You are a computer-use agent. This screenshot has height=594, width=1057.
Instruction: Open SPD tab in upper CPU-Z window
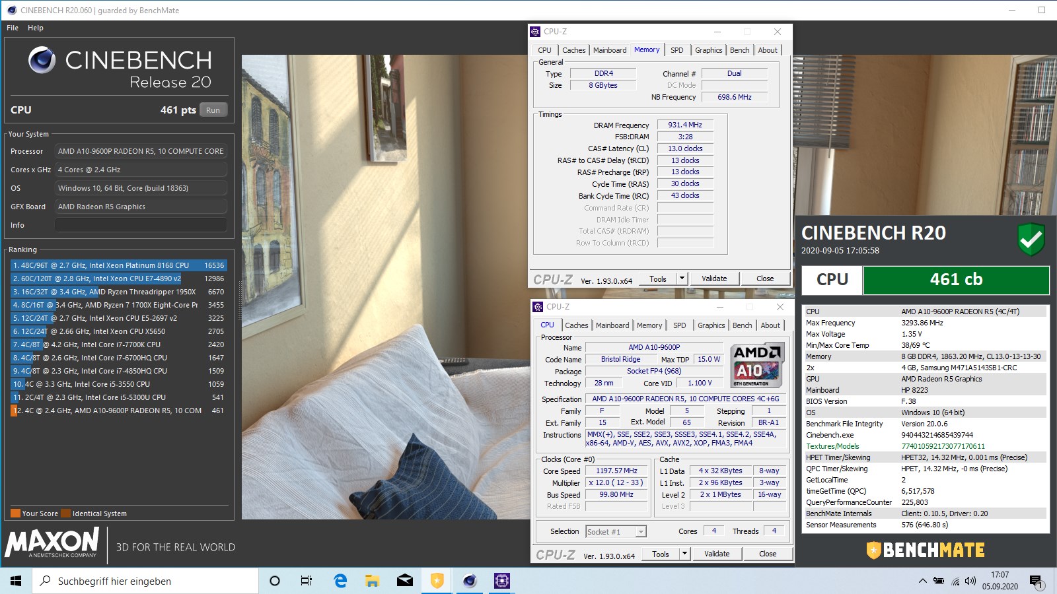(677, 50)
